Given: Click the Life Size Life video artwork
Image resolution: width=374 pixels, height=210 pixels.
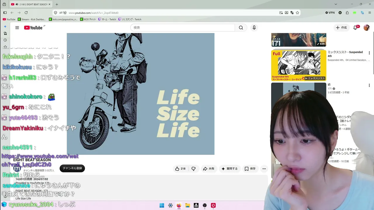Looking at the screenshot, I should [141, 94].
